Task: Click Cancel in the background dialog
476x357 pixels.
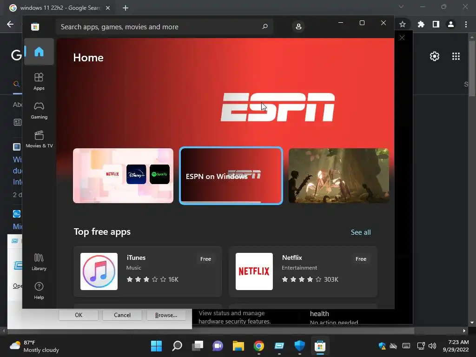Action: click(122, 315)
